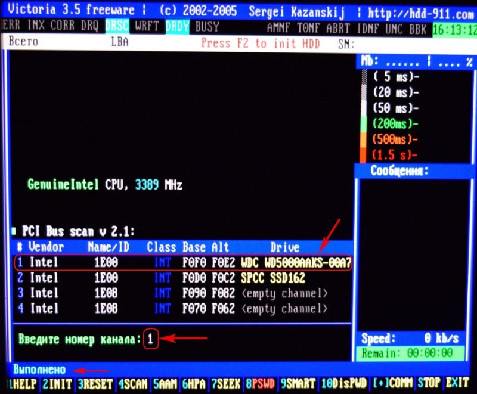
Task: Select Intel row with WDC WD5000AAKS drive
Action: pyautogui.click(x=183, y=262)
